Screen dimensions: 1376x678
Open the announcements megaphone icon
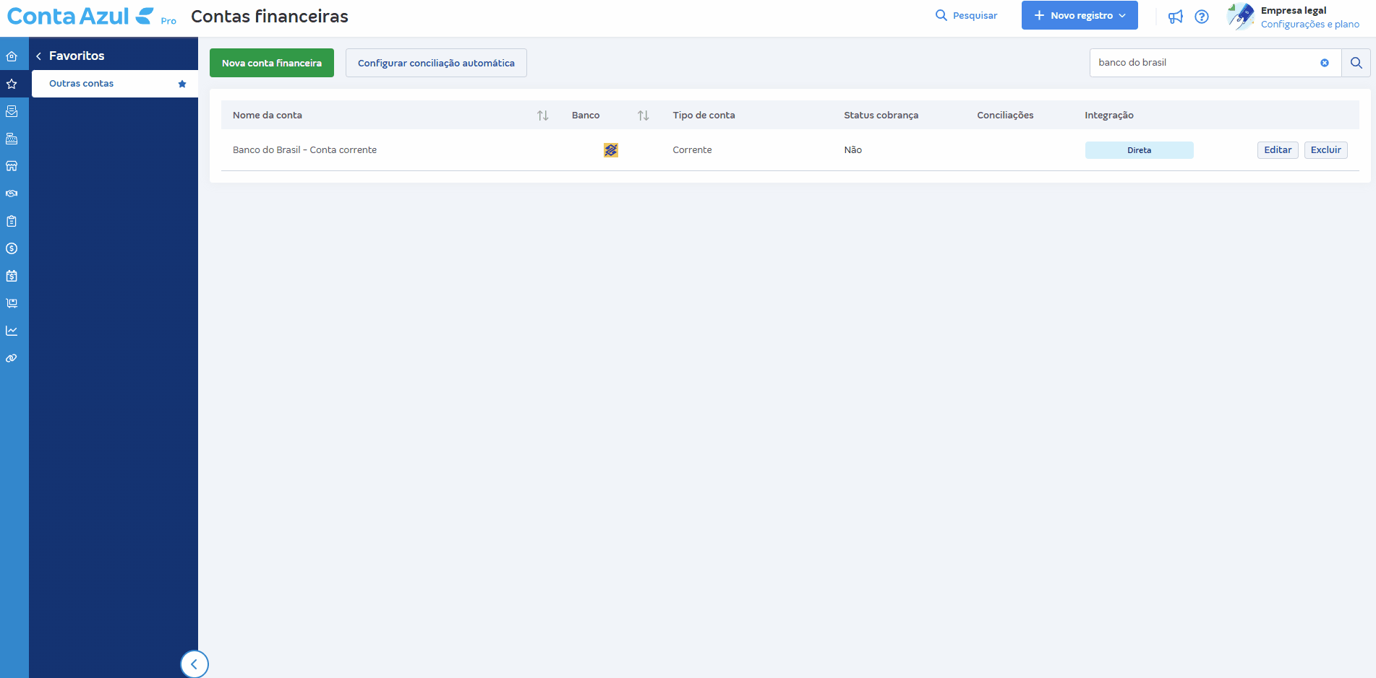(x=1175, y=16)
